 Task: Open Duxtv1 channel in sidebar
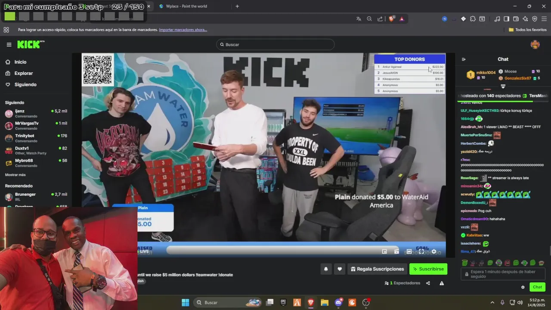click(36, 151)
